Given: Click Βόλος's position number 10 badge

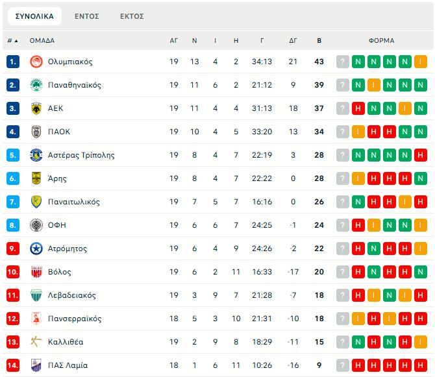Looking at the screenshot, I should [x=14, y=272].
